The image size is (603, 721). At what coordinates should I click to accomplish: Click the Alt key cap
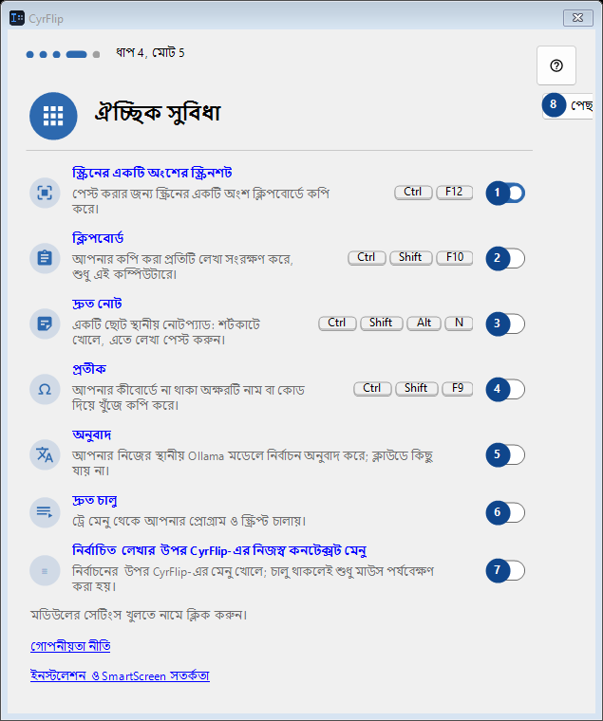tap(424, 323)
